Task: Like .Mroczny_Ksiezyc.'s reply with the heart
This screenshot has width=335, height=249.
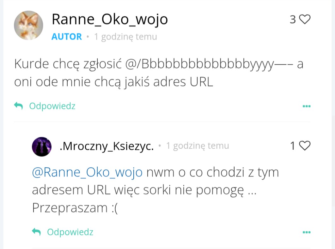Action: point(305,146)
